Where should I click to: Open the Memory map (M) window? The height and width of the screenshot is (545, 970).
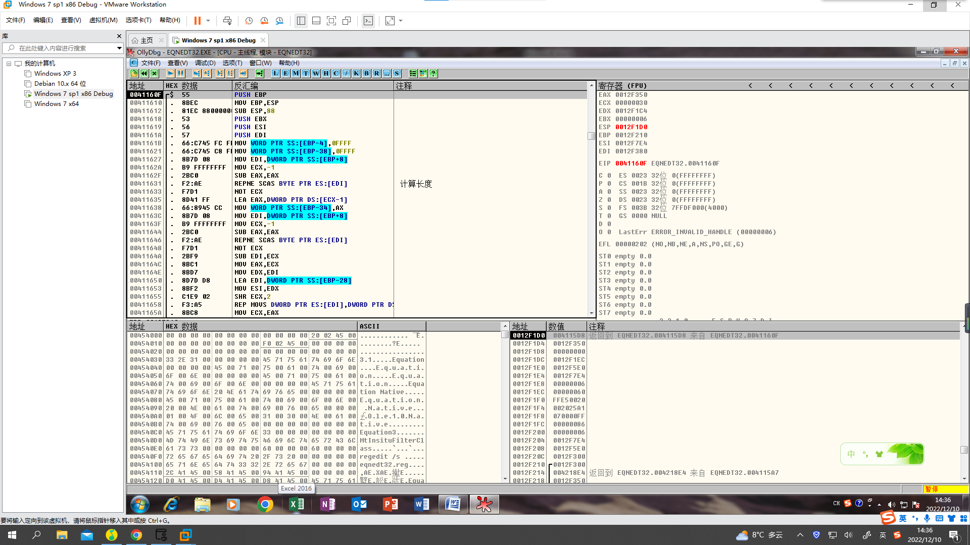point(296,74)
